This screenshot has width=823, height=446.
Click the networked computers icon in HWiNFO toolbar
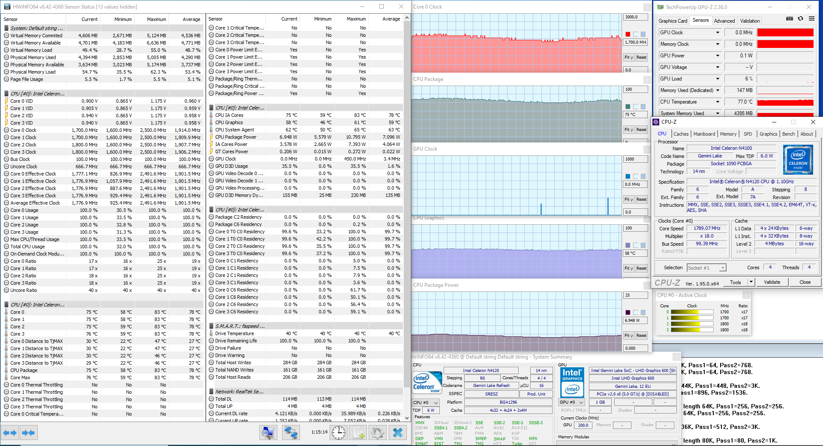[x=291, y=433]
